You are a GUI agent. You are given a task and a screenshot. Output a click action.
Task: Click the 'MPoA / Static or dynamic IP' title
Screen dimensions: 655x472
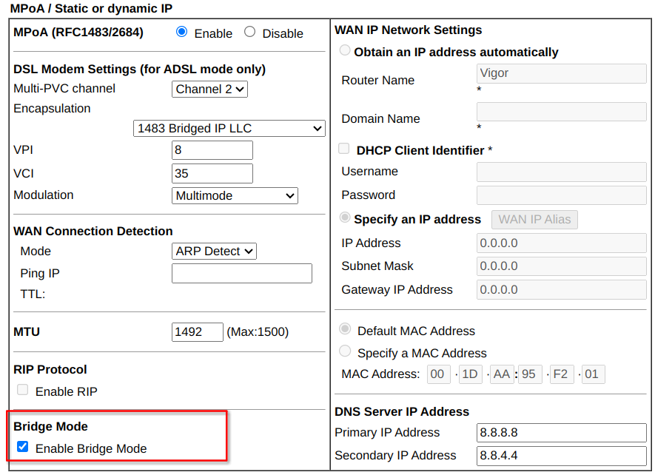tap(91, 8)
